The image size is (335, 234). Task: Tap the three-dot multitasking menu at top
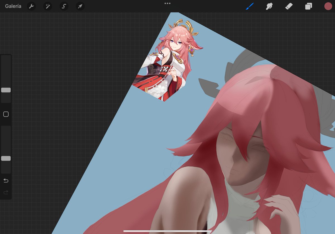point(167,3)
